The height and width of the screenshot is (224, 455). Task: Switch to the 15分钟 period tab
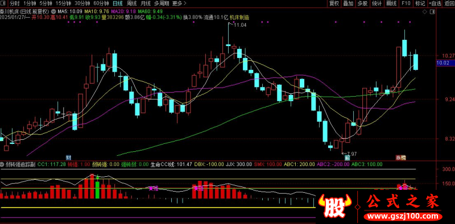(x=63, y=3)
